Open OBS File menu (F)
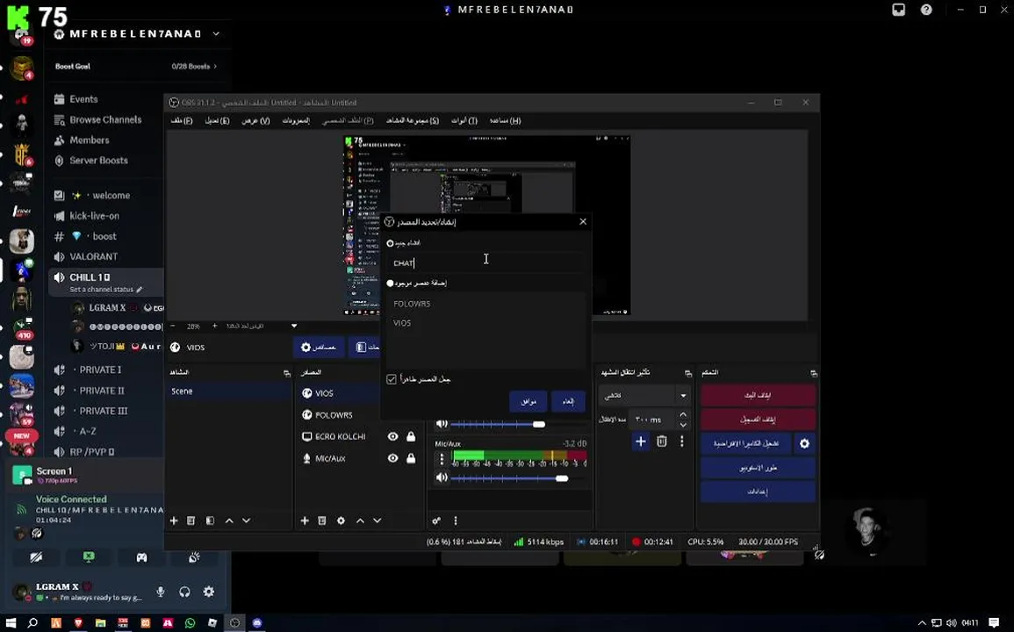Viewport: 1014px width, 632px height. click(182, 121)
